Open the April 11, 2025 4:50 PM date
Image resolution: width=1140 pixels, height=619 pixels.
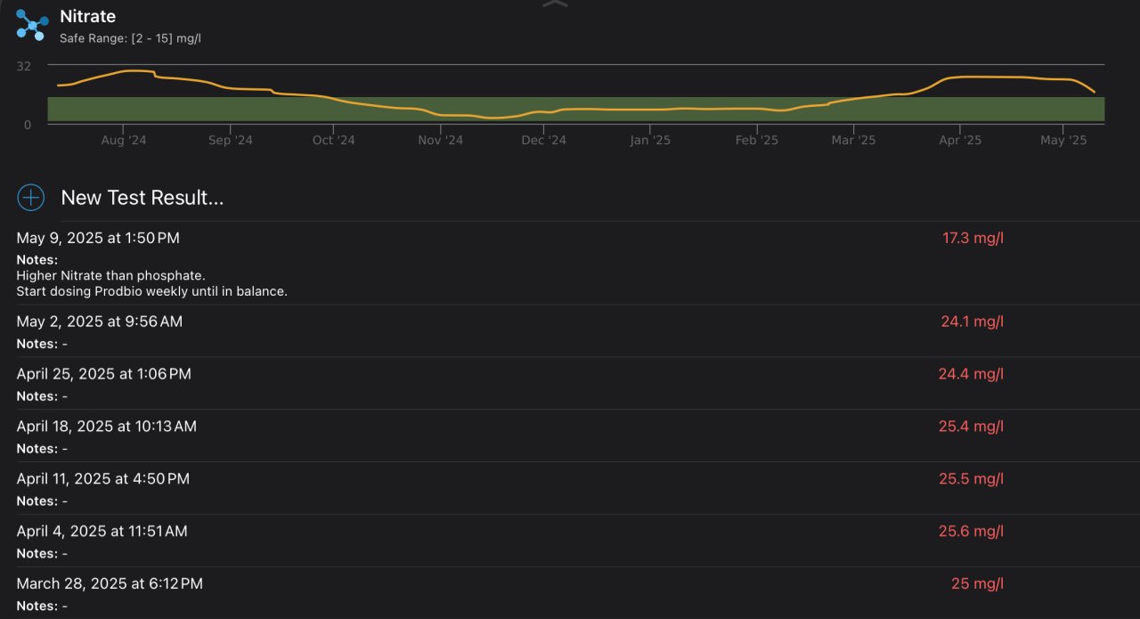coord(102,479)
